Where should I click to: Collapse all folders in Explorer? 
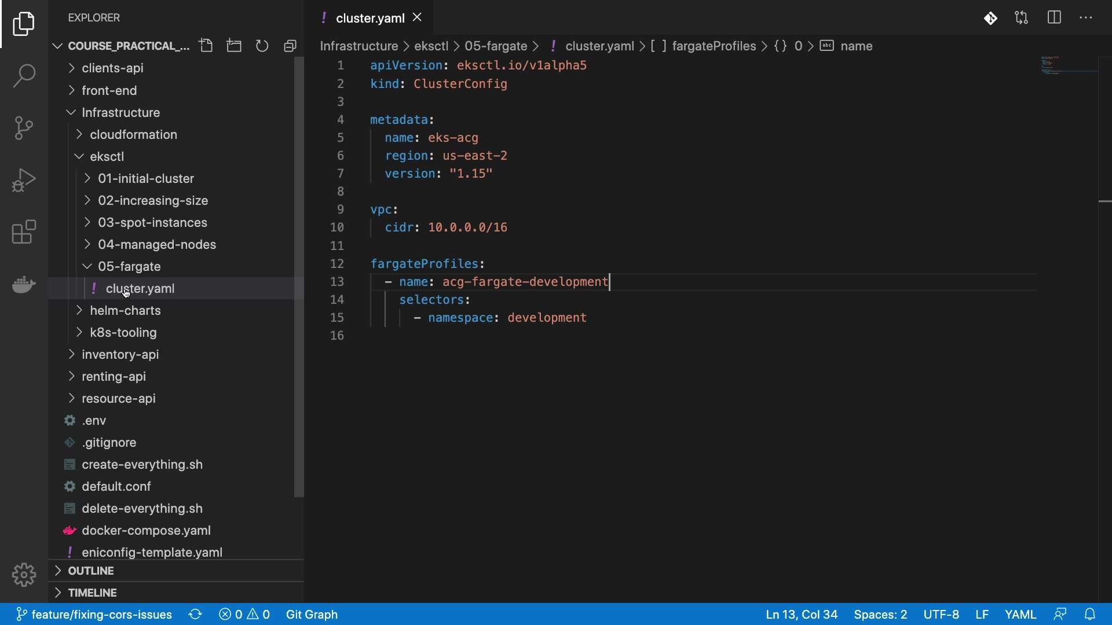click(290, 46)
